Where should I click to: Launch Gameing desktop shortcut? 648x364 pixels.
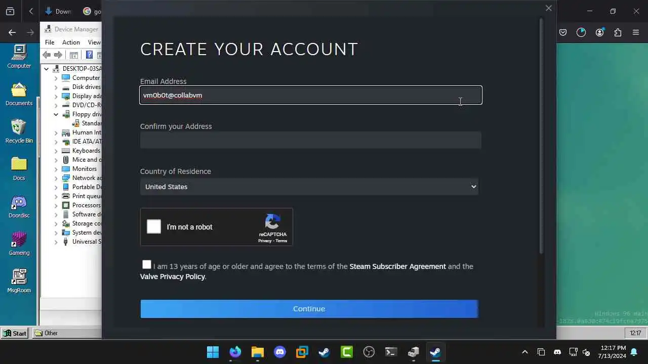(19, 244)
